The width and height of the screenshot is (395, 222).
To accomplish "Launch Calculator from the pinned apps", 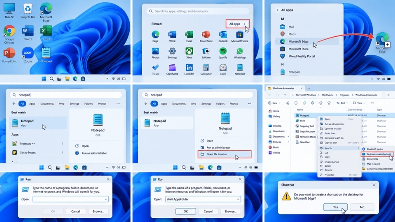I will 206,70.
